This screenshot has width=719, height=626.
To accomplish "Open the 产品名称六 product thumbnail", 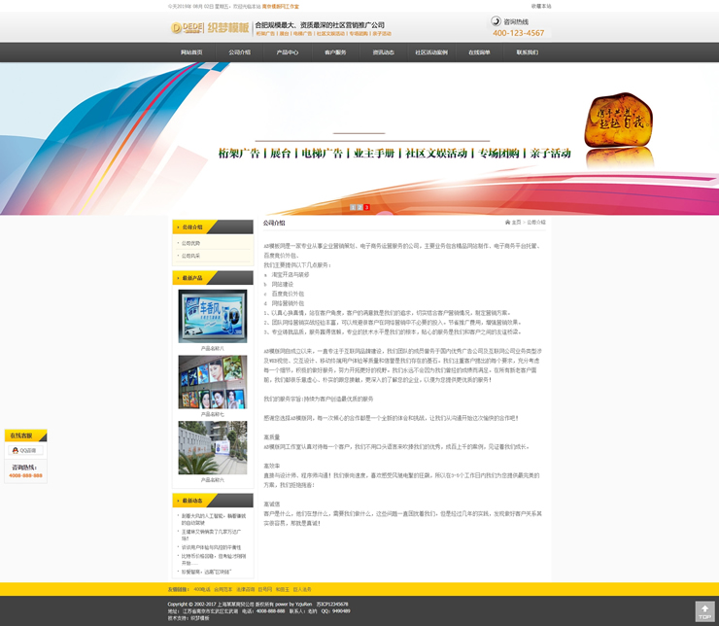I will click(212, 447).
